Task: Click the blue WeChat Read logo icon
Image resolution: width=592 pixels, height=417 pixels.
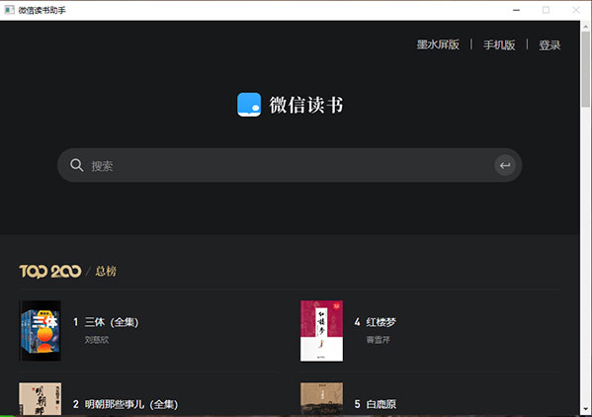Action: (249, 105)
